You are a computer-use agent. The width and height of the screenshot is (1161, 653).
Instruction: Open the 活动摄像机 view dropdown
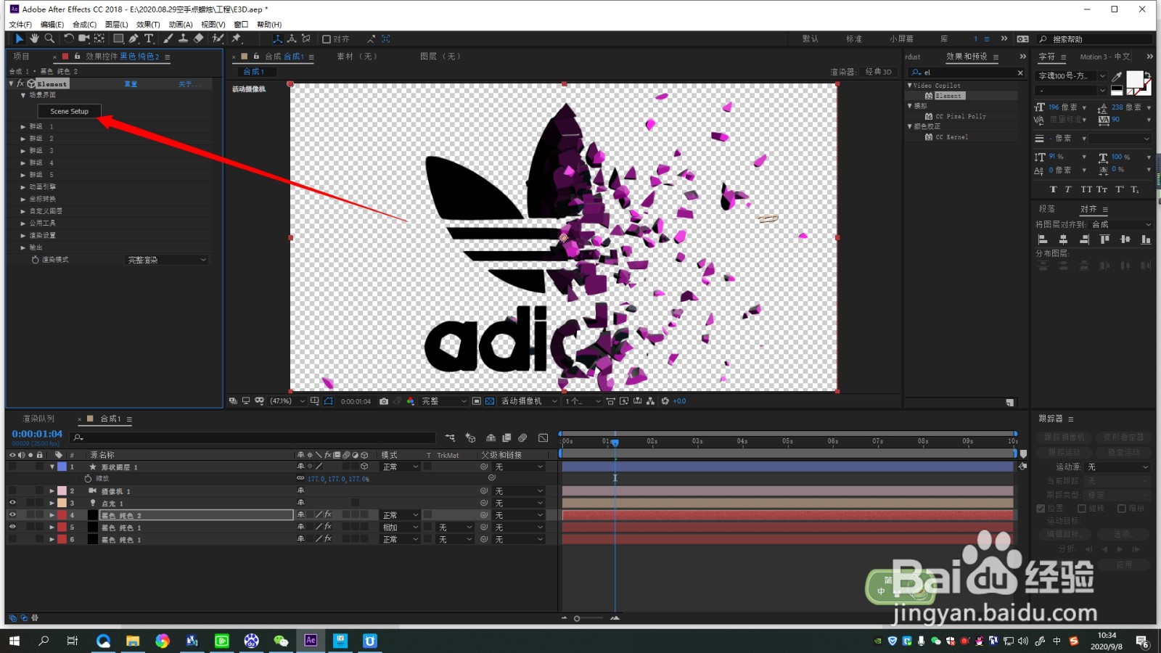[529, 401]
